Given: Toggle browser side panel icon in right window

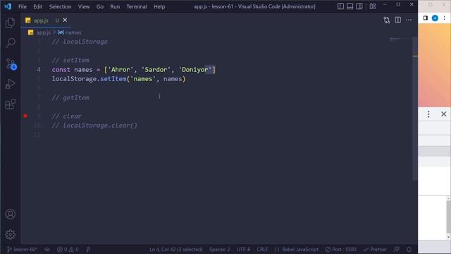Looking at the screenshot, I should click(426, 18).
